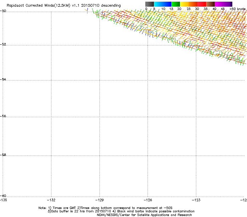Click the note line 'Times are GMT'
247x217 pixels.
click(x=64, y=208)
